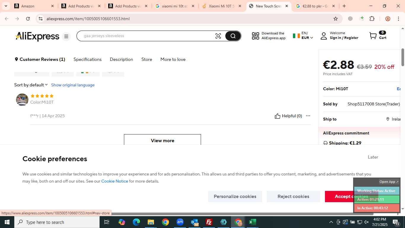Switch to Xiaomi Mi 10T 5 tab
The image size is (405, 228).
pyautogui.click(x=222, y=6)
